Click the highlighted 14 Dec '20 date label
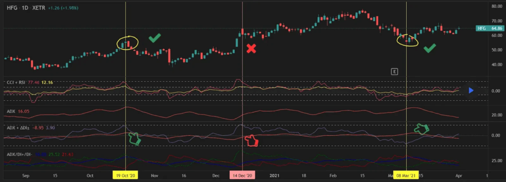This screenshot has width=506, height=182. [242, 176]
